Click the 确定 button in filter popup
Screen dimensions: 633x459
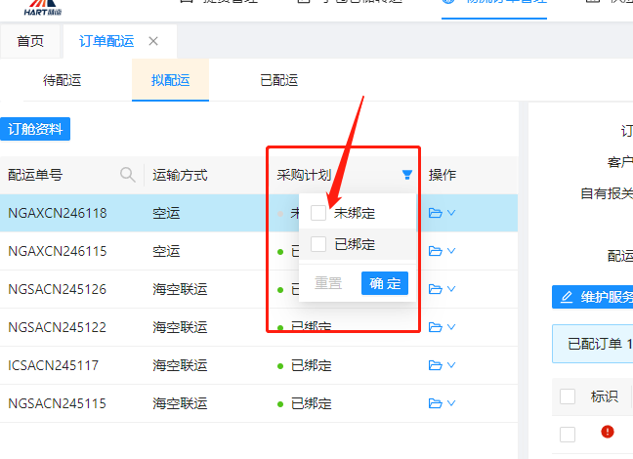point(384,283)
